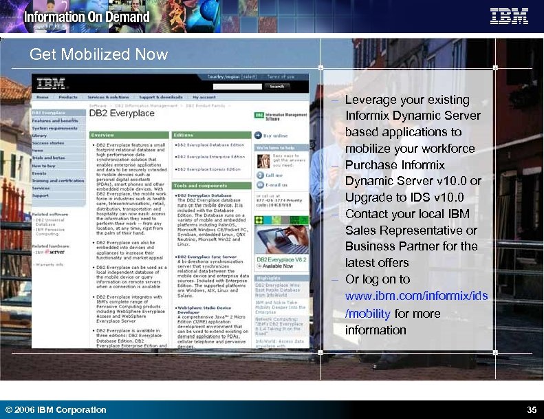Open the Country/region select link

(x=232, y=77)
